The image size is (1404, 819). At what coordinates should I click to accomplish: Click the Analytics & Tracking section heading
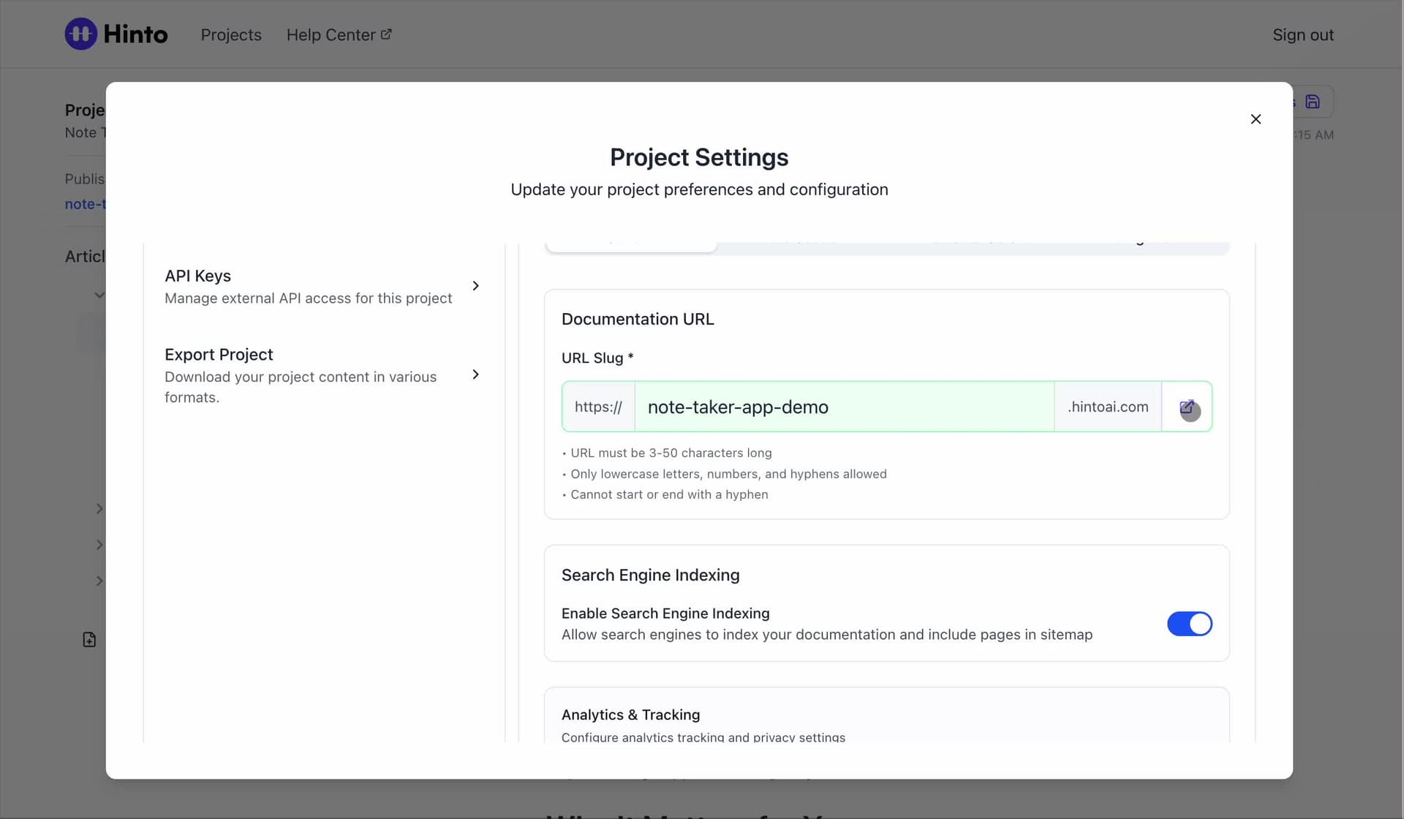pyautogui.click(x=630, y=714)
